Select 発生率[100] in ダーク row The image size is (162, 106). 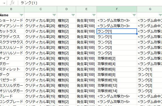point(86,75)
